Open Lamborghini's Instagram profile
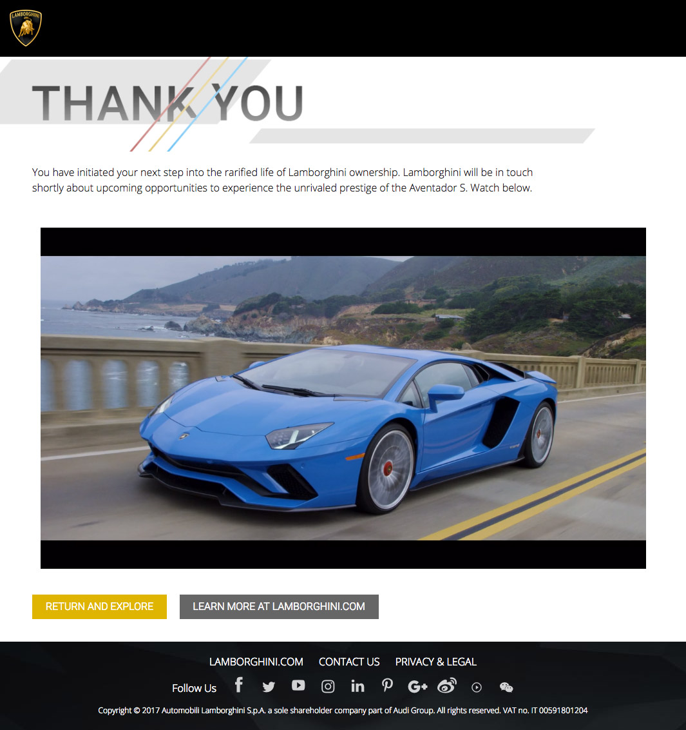The height and width of the screenshot is (730, 686). [328, 686]
